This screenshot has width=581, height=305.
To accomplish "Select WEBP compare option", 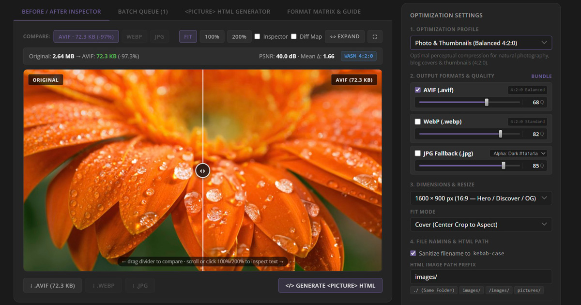I will 134,36.
